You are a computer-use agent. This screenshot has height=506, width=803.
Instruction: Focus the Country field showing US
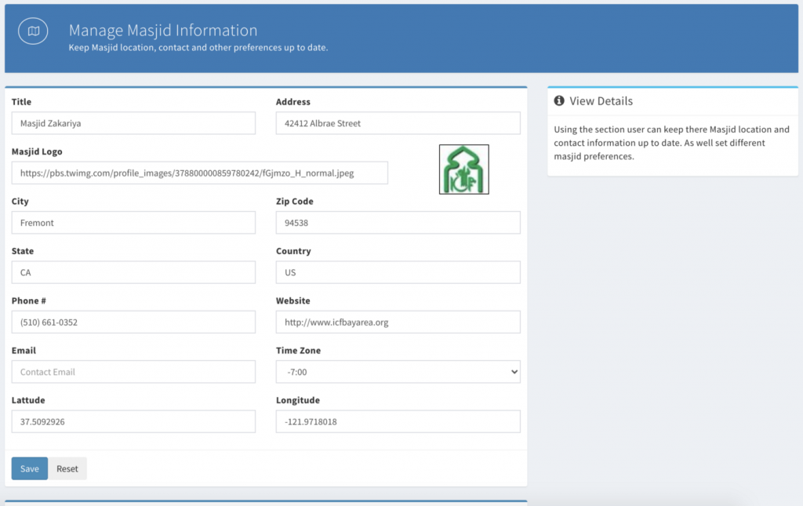[398, 272]
